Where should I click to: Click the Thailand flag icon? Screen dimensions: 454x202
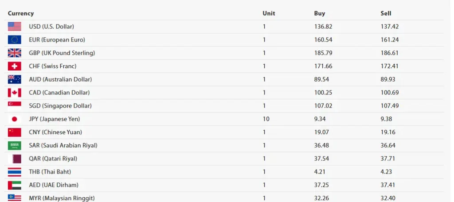tap(14, 172)
